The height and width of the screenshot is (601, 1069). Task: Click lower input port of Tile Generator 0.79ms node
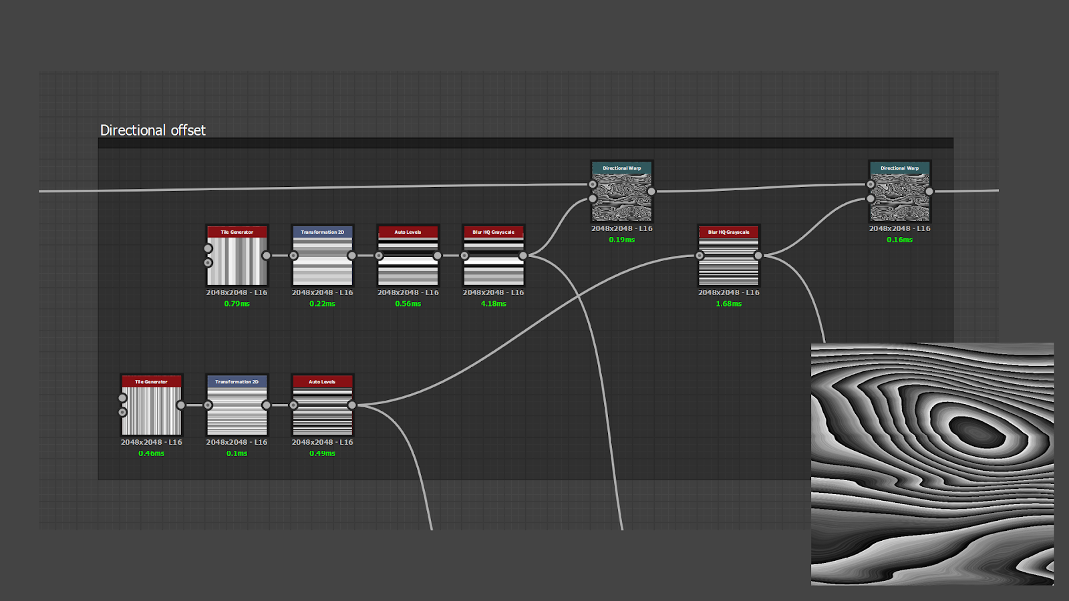208,262
